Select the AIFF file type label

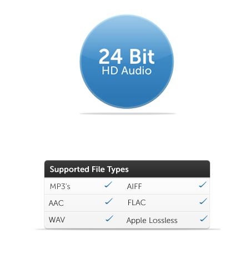tap(134, 186)
